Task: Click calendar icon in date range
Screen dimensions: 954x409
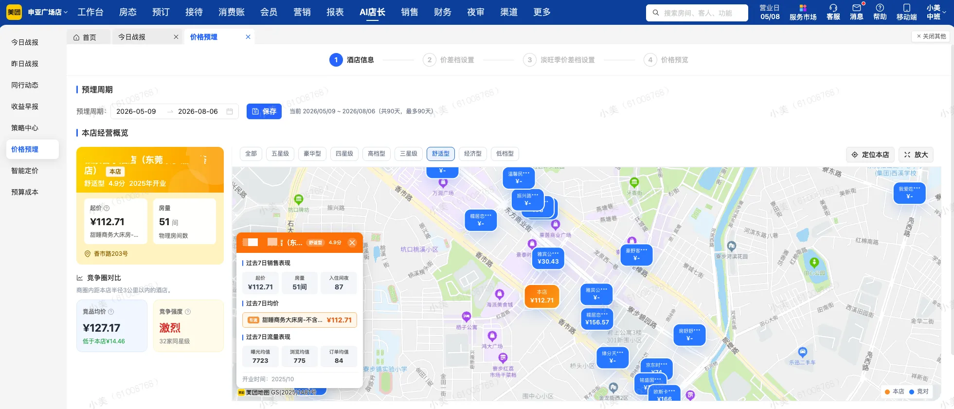Action: [230, 111]
